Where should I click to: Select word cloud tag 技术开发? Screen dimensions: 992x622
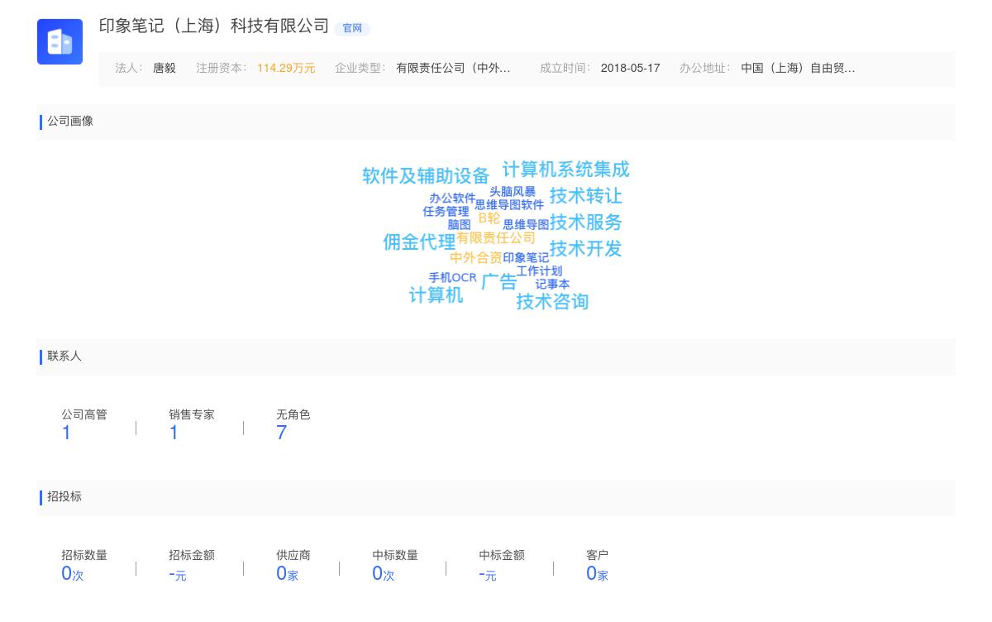point(586,249)
